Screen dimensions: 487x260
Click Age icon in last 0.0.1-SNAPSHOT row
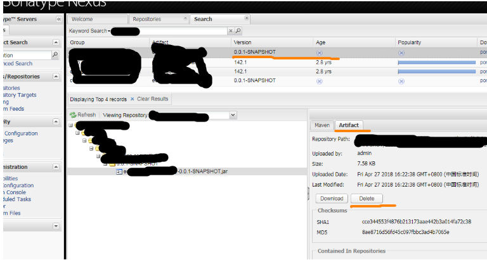click(x=320, y=81)
